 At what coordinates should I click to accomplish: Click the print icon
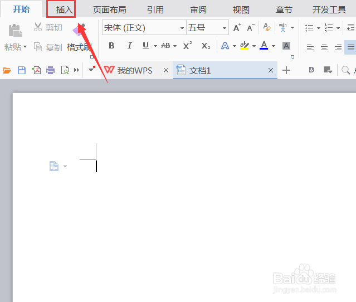[50, 70]
